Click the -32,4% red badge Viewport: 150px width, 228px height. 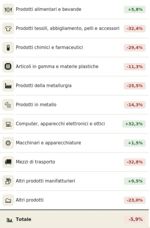[135, 28]
